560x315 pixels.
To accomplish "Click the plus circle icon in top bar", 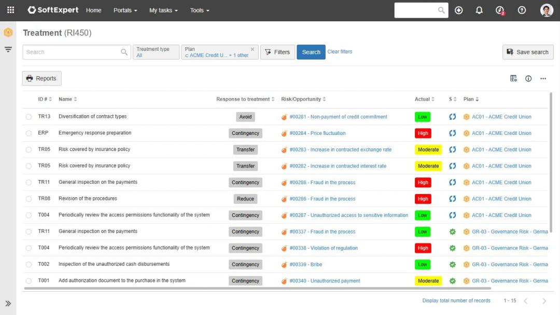I will click(458, 10).
